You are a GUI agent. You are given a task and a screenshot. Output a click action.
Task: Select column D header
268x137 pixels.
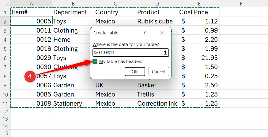[157, 4]
